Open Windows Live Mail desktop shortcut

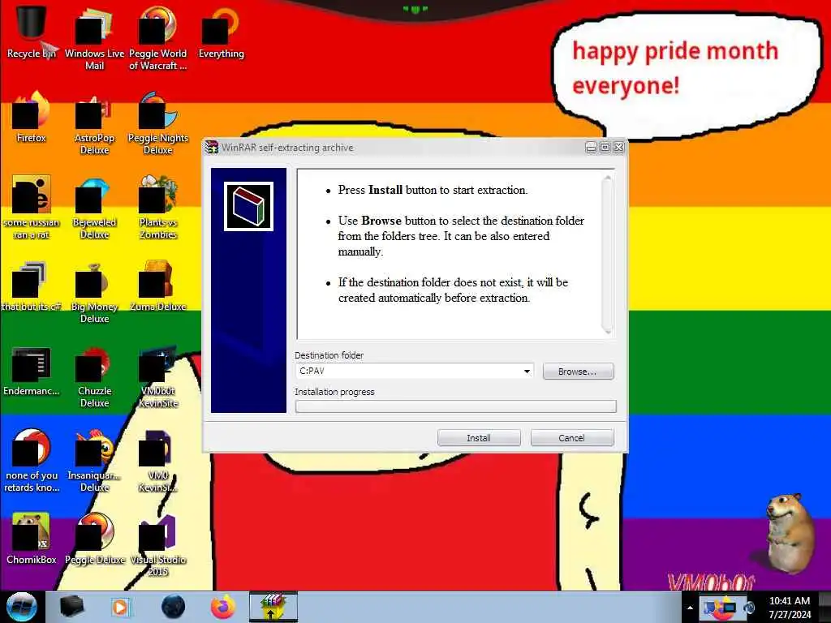coord(94,39)
